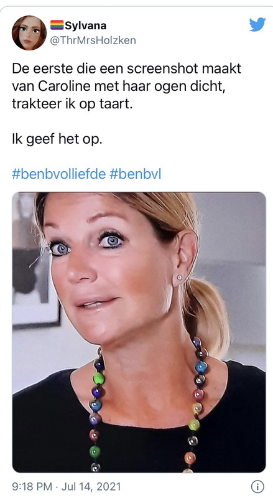Click the info circle icon beside the date
This screenshot has height=498, width=273.
(257, 486)
